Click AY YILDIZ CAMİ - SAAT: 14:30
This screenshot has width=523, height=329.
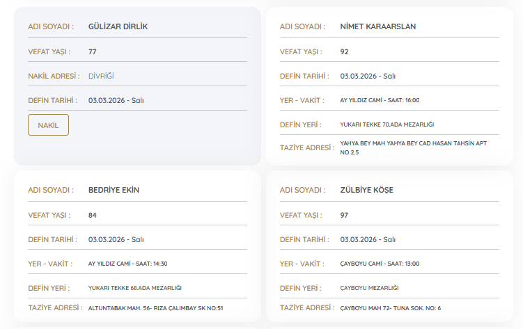click(x=127, y=264)
